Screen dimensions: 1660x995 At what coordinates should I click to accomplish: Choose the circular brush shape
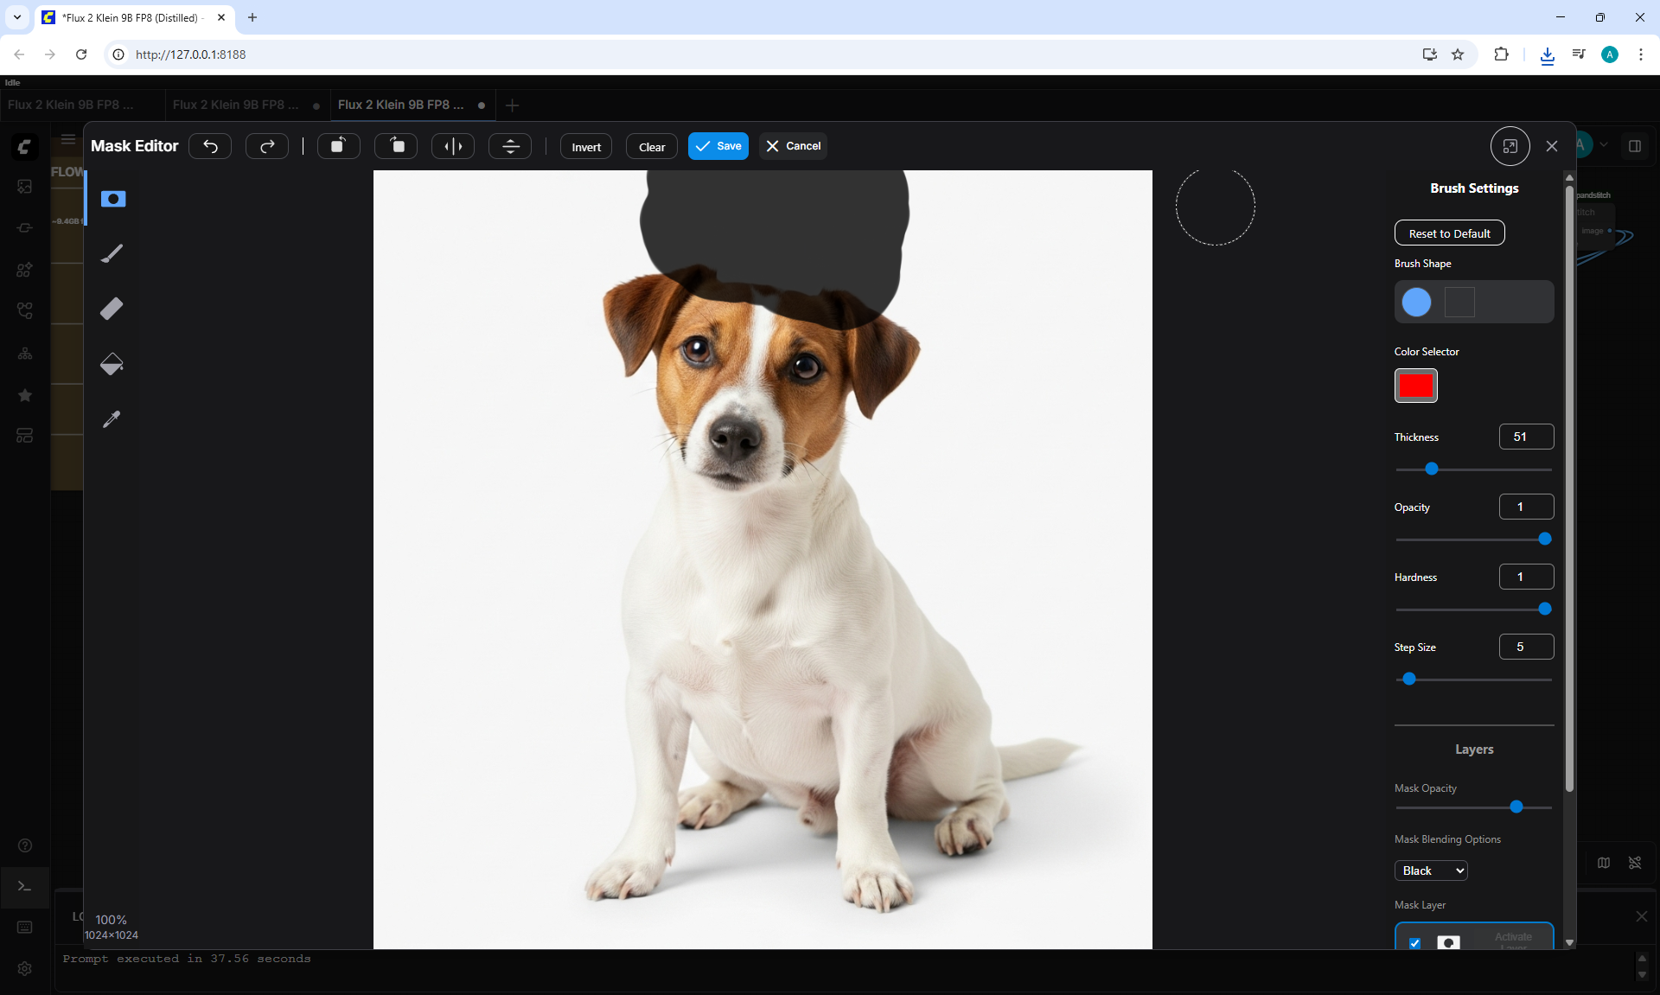point(1416,303)
